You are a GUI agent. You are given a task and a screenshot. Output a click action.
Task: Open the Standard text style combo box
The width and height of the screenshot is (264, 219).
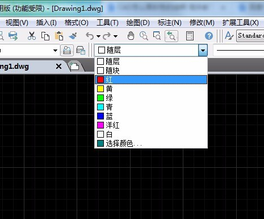point(250,36)
